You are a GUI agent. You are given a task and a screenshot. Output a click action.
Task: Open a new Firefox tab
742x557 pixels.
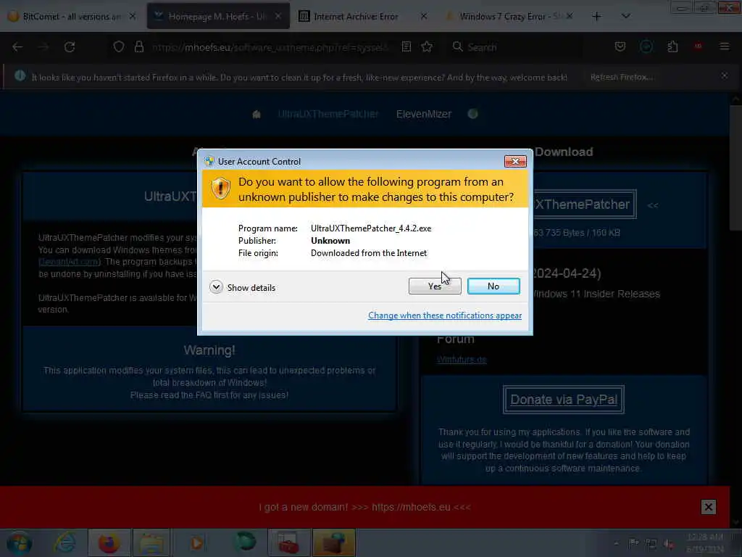[x=597, y=17]
